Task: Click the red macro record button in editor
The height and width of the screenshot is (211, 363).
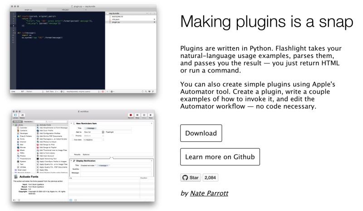Action: pos(103,91)
